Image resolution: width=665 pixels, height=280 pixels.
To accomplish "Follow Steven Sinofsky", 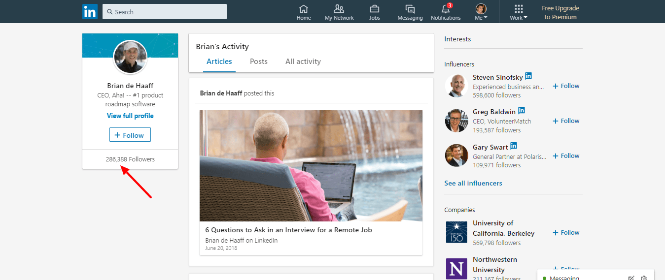I will [x=566, y=86].
